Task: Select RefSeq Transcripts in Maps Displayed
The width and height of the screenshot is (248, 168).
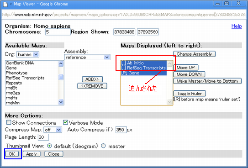Action: click(144, 68)
